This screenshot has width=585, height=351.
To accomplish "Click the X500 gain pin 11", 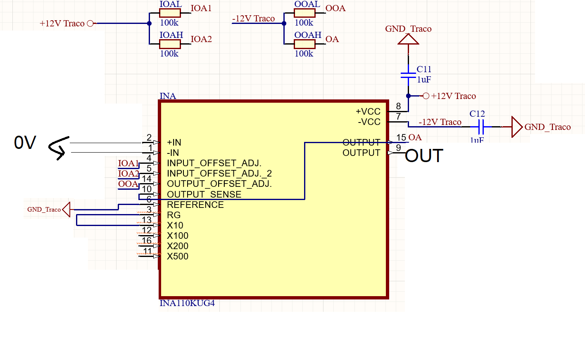I will pos(155,256).
